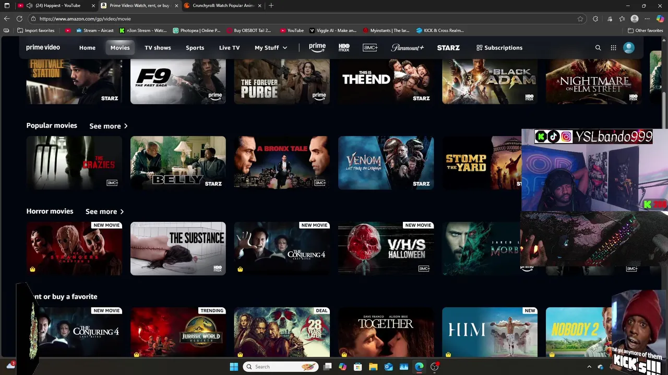Open The Substance movie poster
This screenshot has width=668, height=375.
178,248
